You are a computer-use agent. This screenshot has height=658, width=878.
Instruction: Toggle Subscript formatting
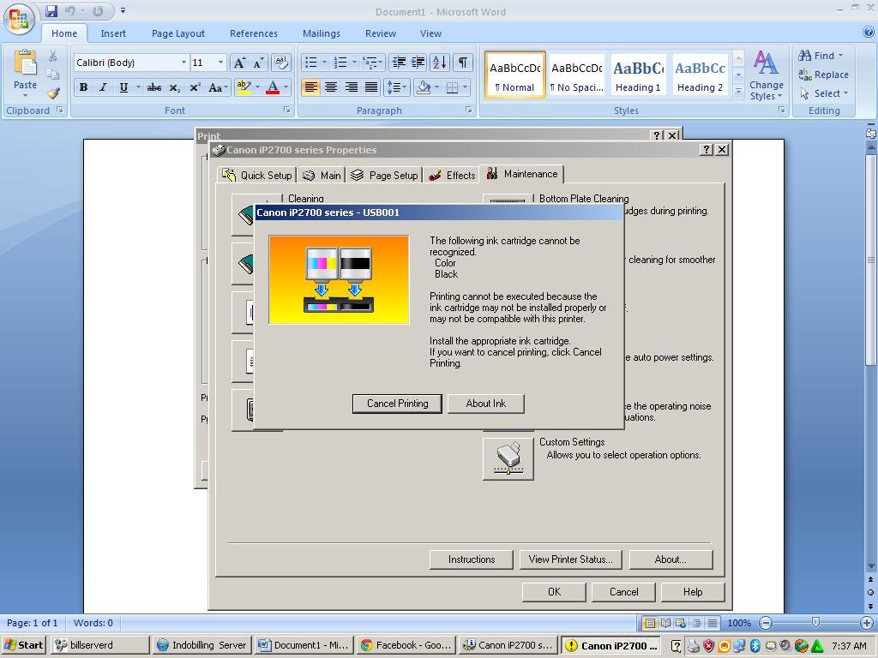174,87
